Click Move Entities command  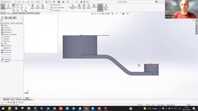point(55,10)
